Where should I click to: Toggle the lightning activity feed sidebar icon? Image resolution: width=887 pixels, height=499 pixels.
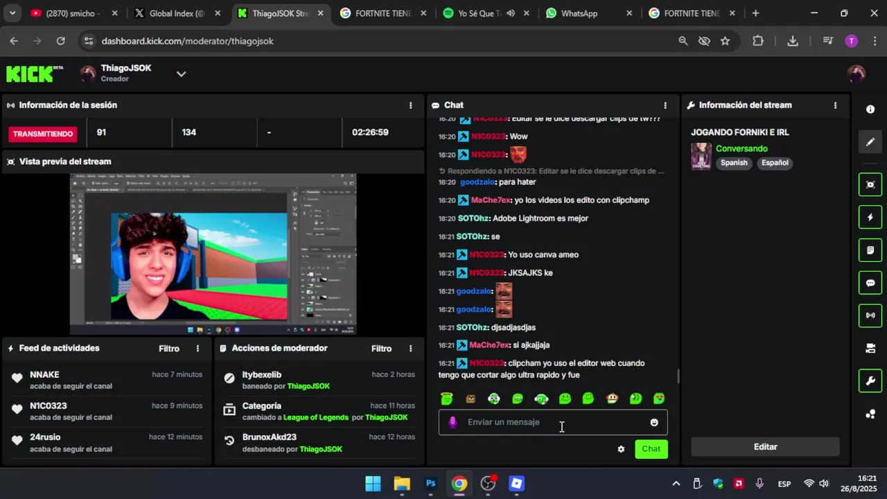tap(870, 217)
